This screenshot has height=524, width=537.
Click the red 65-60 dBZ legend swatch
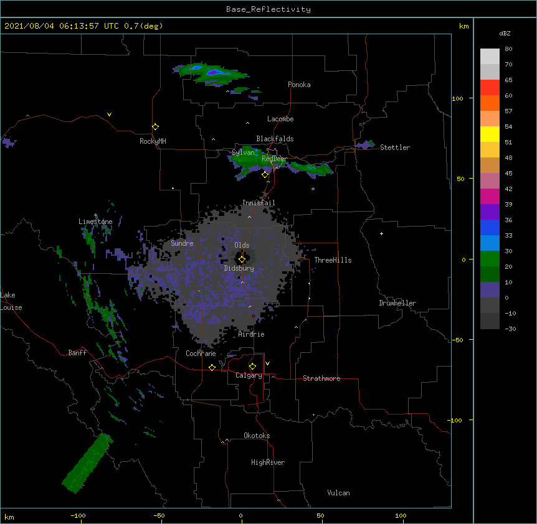pos(490,87)
